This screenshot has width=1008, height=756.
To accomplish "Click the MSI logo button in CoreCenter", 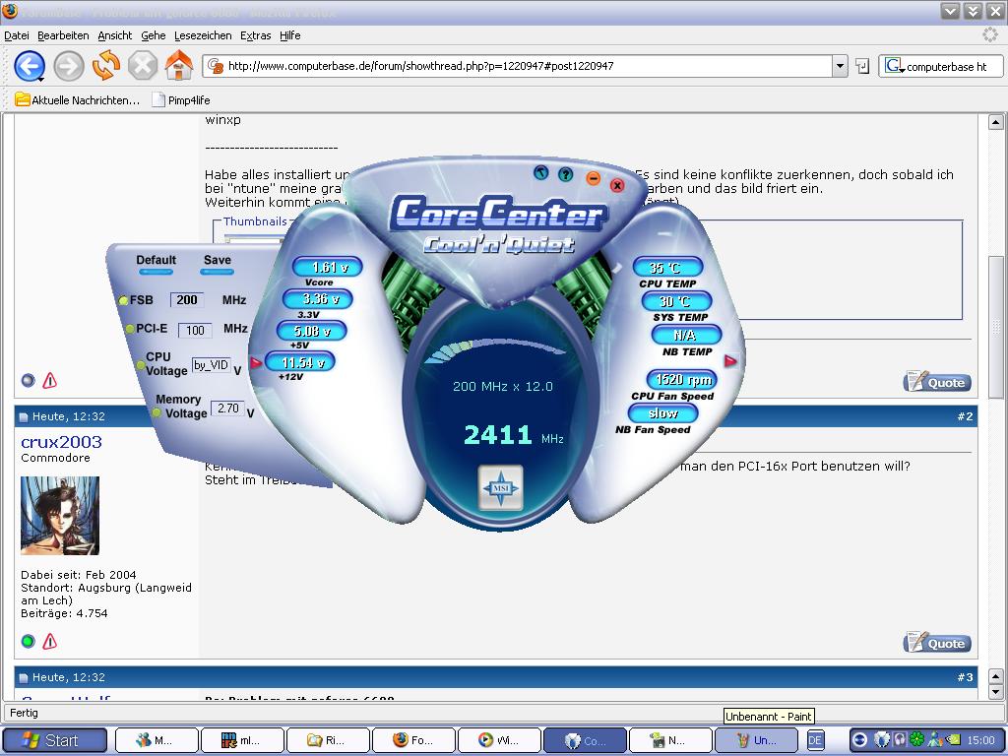I will [501, 488].
